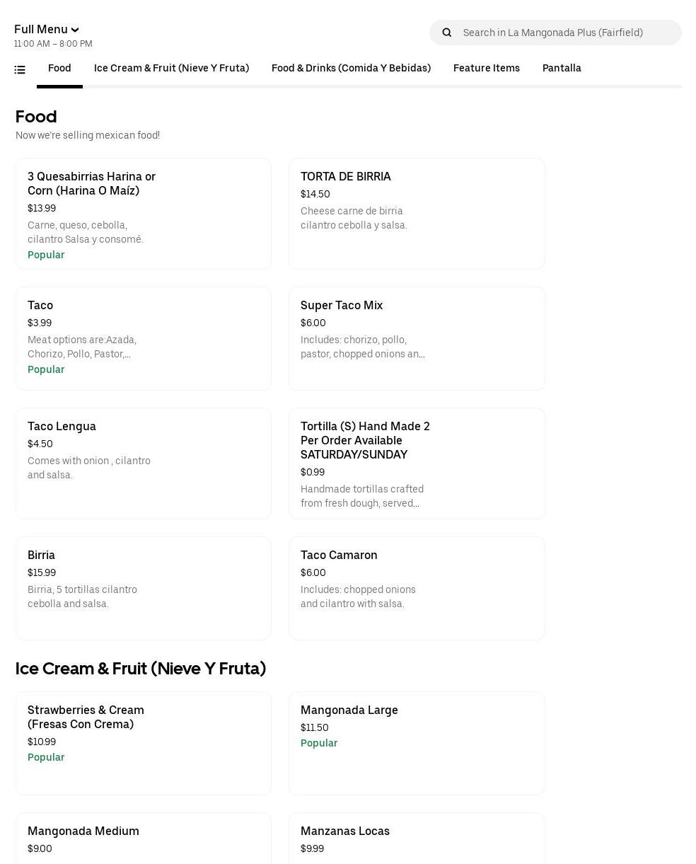Open the Birria item for $15.99

[x=144, y=588]
